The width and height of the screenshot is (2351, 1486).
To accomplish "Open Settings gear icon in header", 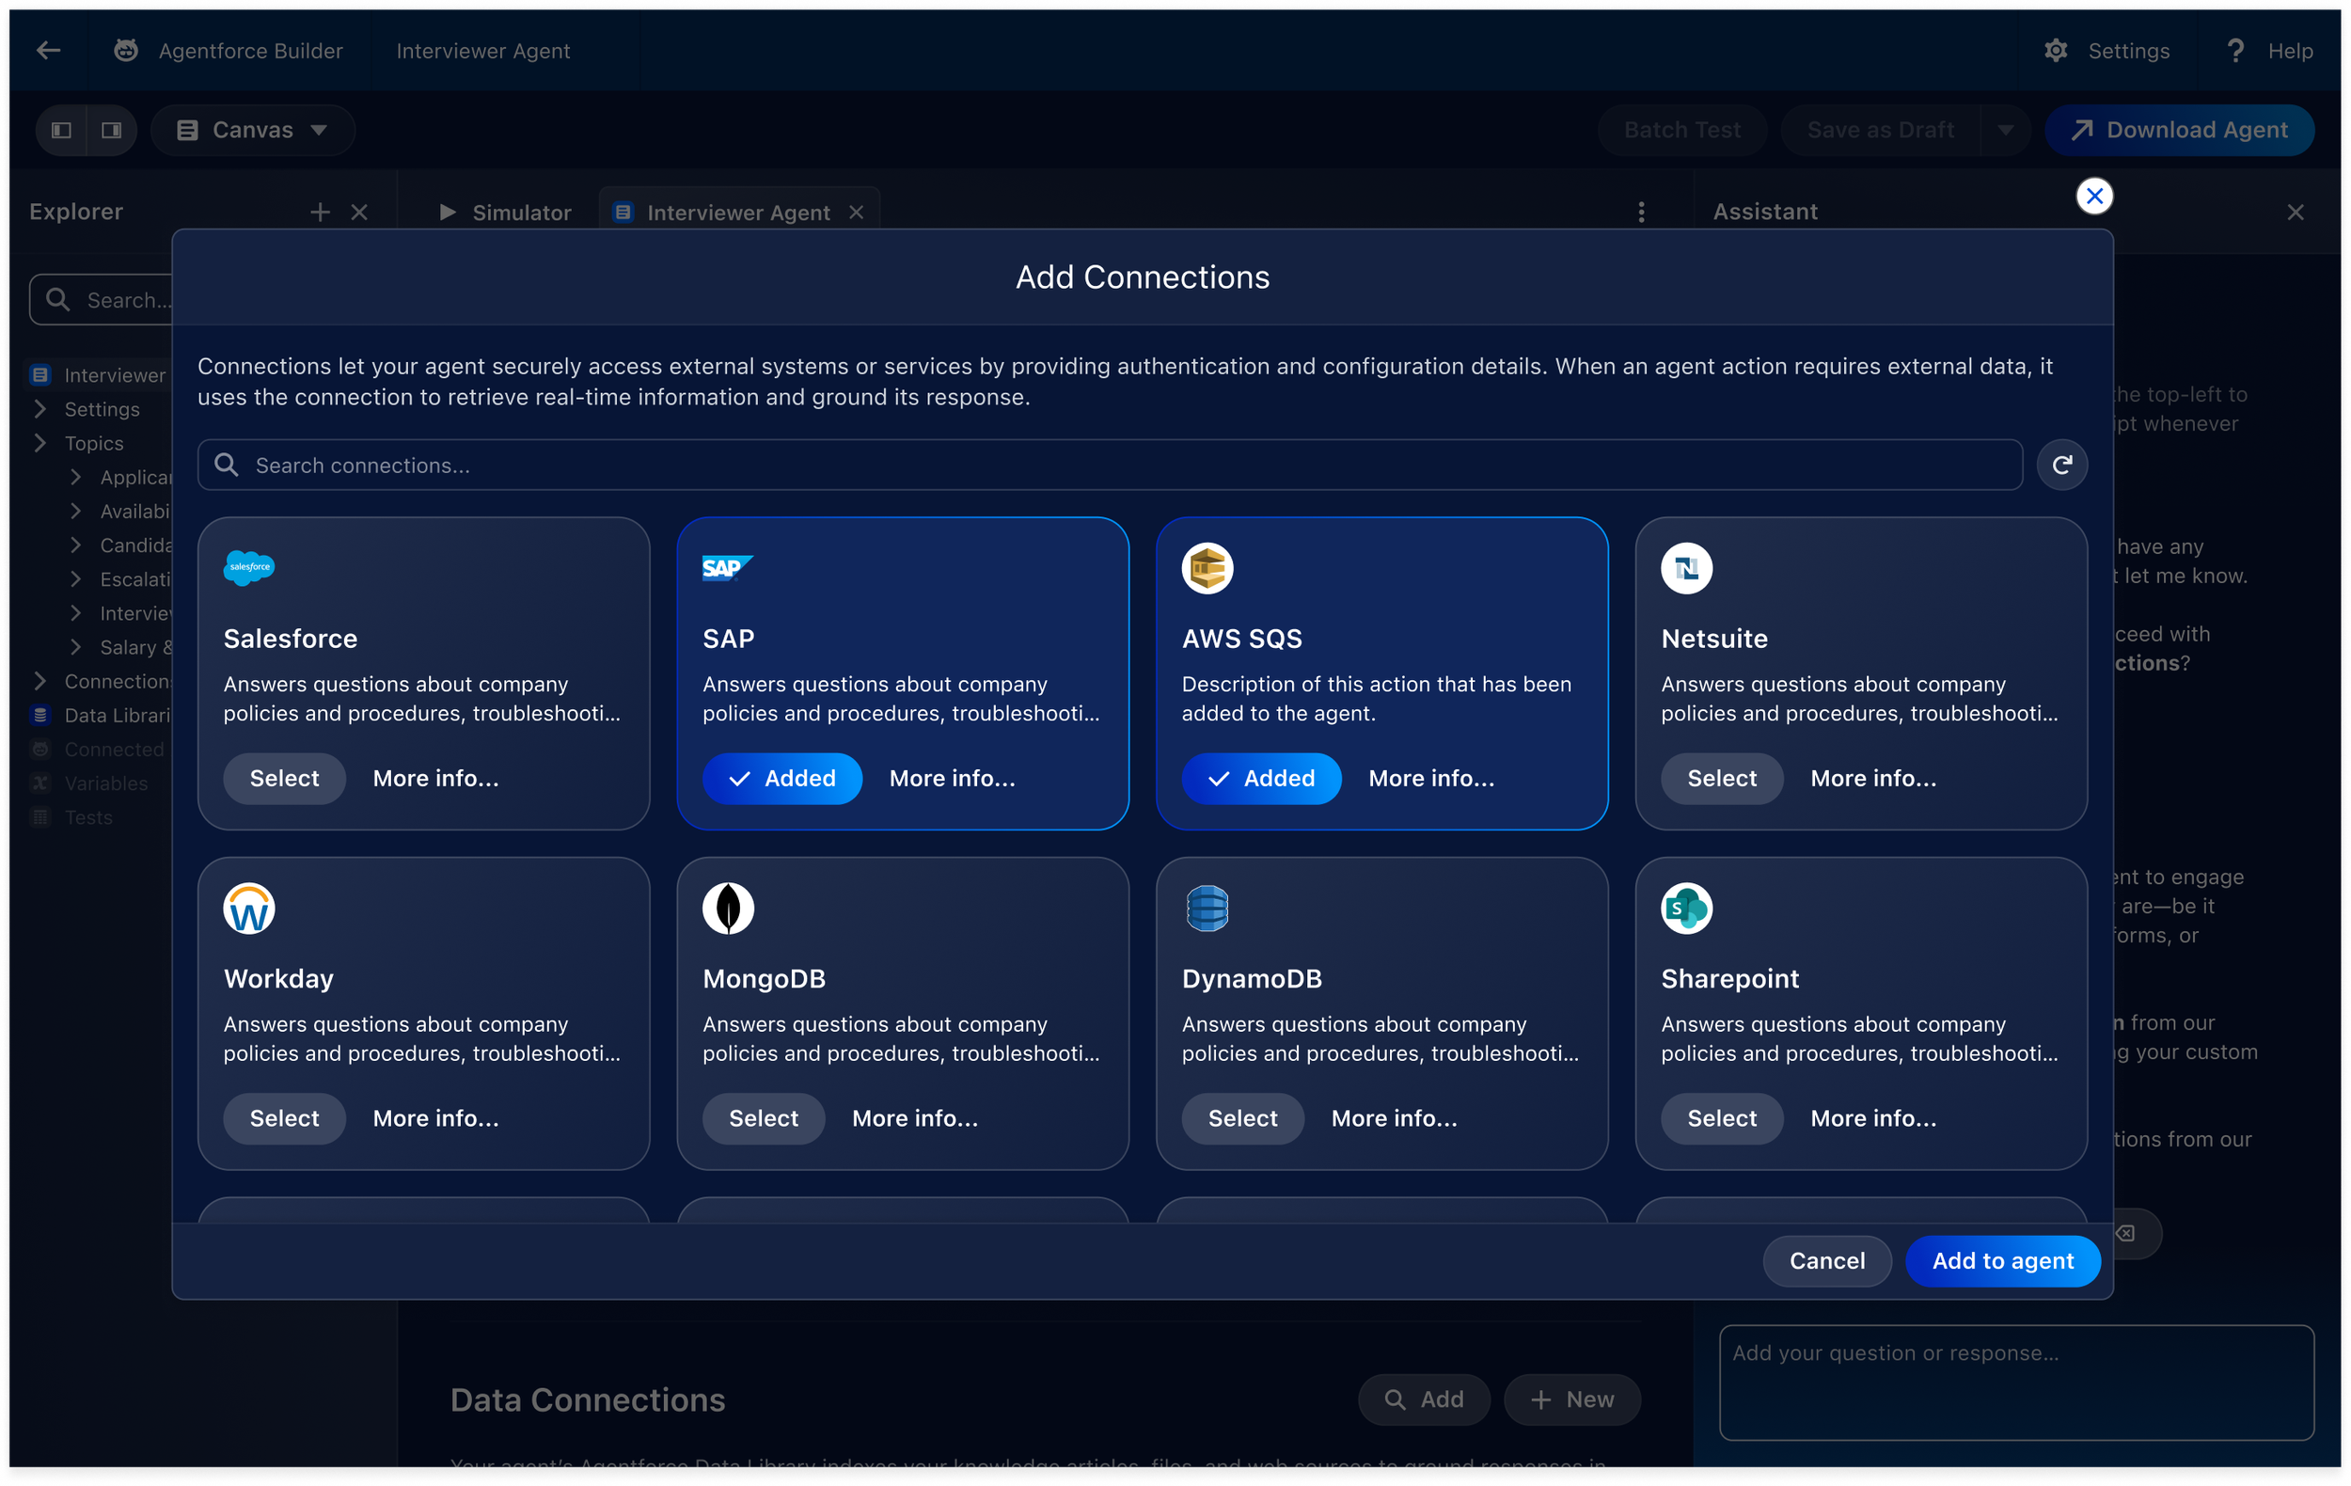I will point(2055,51).
